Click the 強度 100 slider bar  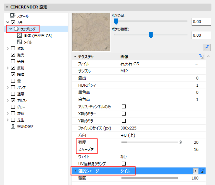pyautogui.click(x=150, y=178)
